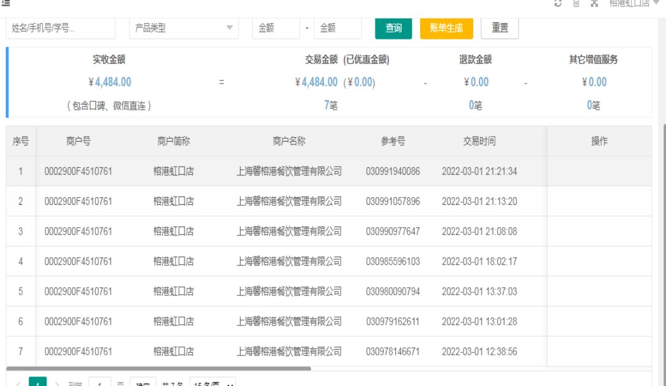Click the refresh icon in the top bar
The width and height of the screenshot is (666, 386).
558,3
